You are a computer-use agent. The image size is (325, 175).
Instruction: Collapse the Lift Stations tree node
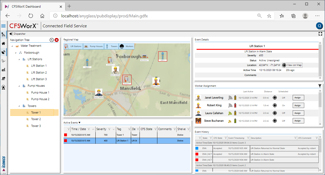pyautogui.click(x=20, y=59)
